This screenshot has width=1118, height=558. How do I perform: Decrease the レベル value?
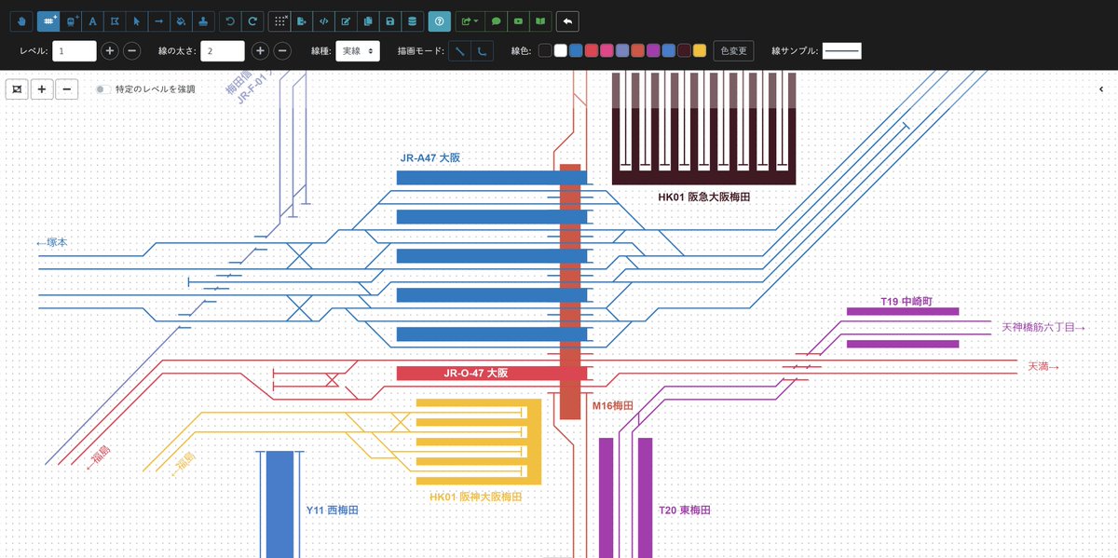132,51
